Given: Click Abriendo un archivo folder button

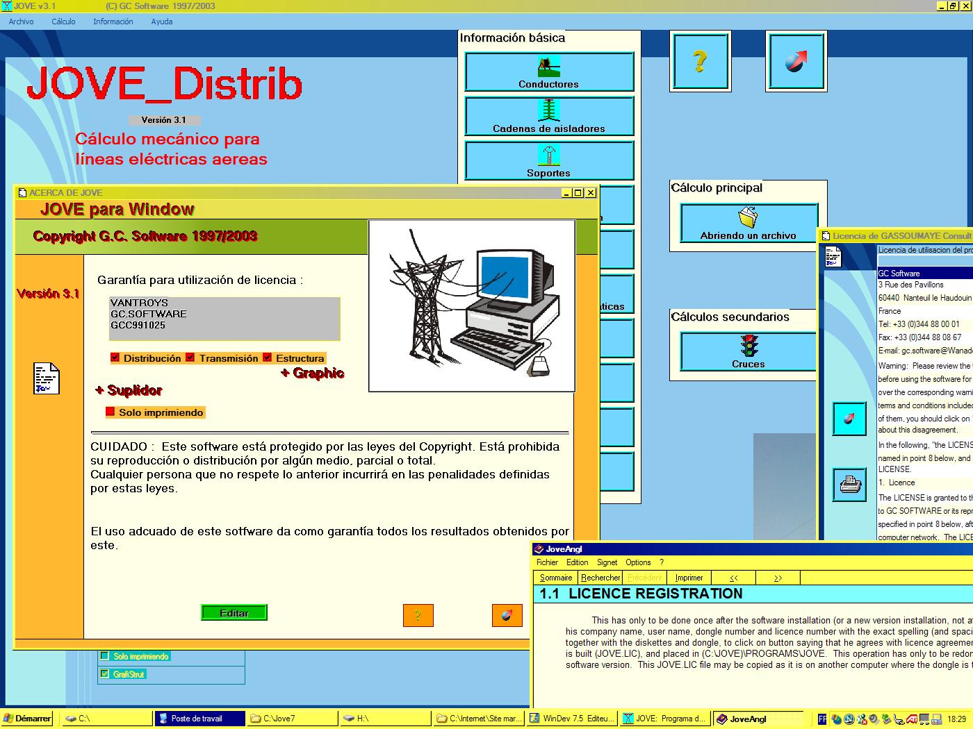Looking at the screenshot, I should (748, 223).
